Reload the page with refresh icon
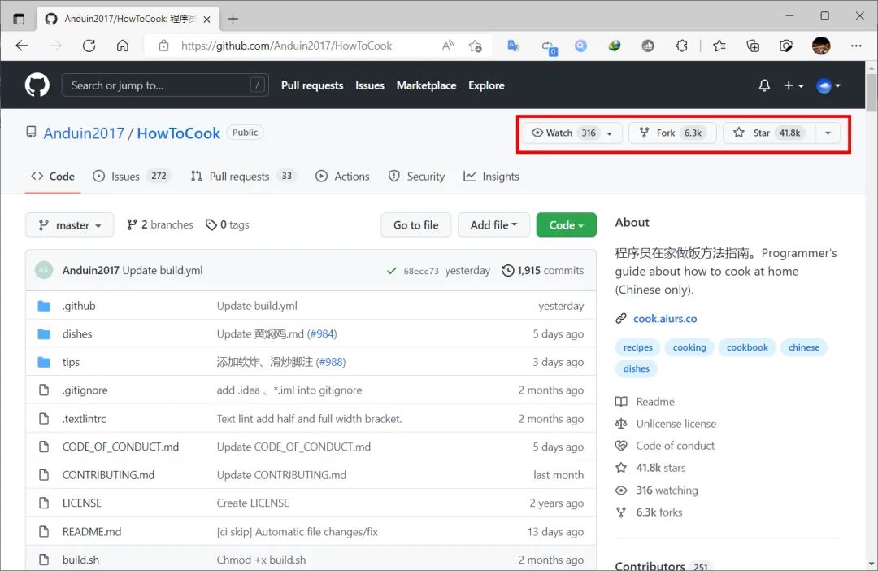878x571 pixels. coord(89,46)
